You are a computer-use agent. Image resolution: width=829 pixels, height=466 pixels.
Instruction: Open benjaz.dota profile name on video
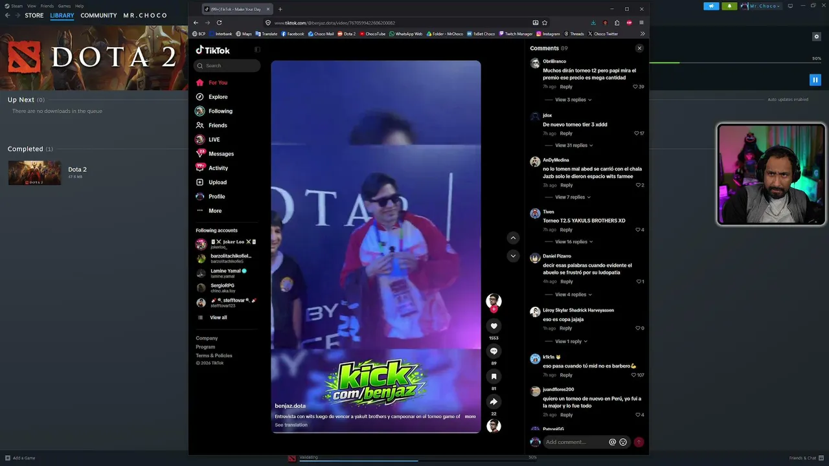pyautogui.click(x=290, y=406)
